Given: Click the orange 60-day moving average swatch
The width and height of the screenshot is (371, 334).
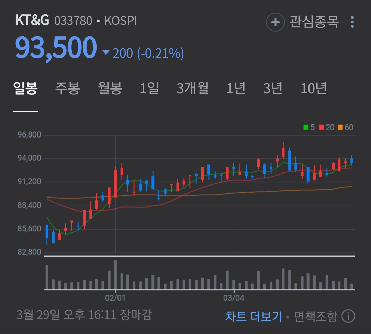Looking at the screenshot, I should coord(340,127).
